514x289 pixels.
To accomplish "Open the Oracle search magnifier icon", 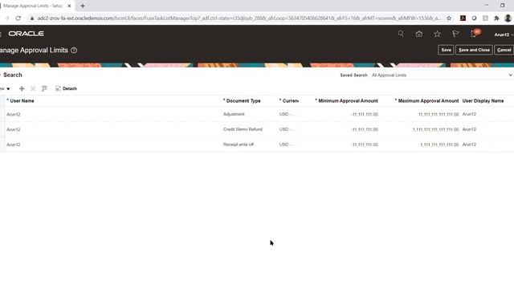I will point(401,34).
